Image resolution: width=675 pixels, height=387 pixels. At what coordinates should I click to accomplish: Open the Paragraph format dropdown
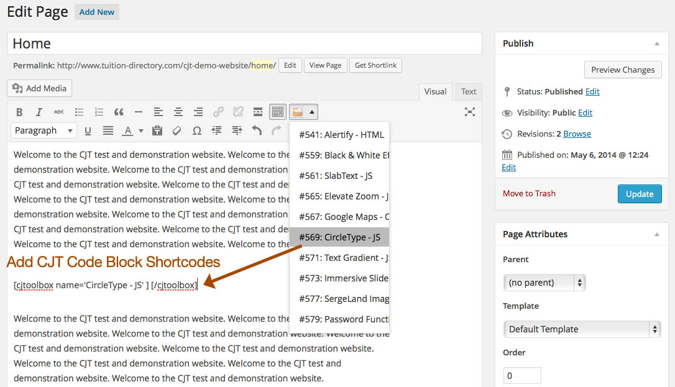coord(44,130)
